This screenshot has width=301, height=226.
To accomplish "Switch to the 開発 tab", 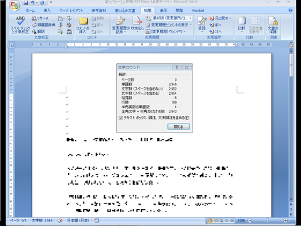I will (179, 10).
